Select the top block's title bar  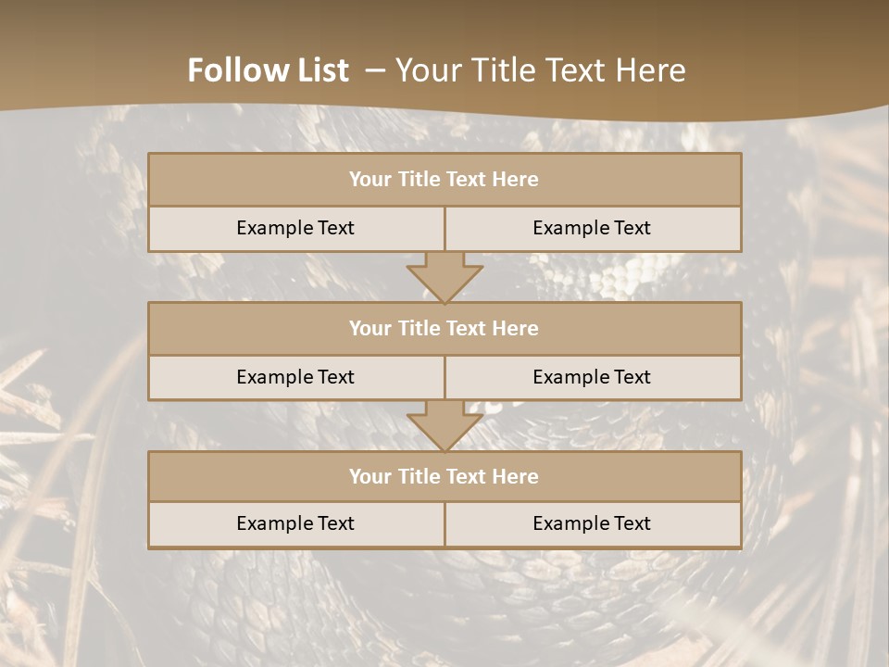point(444,180)
